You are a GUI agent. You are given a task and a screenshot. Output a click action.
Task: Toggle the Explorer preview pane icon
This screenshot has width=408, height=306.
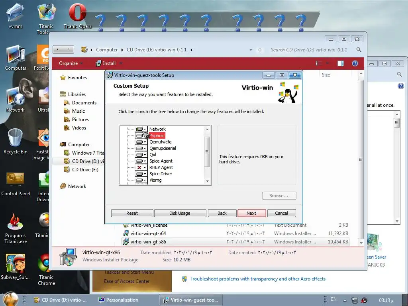click(x=340, y=63)
